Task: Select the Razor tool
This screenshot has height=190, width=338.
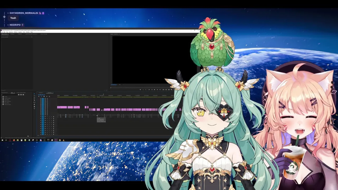Action: pyautogui.click(x=34, y=100)
